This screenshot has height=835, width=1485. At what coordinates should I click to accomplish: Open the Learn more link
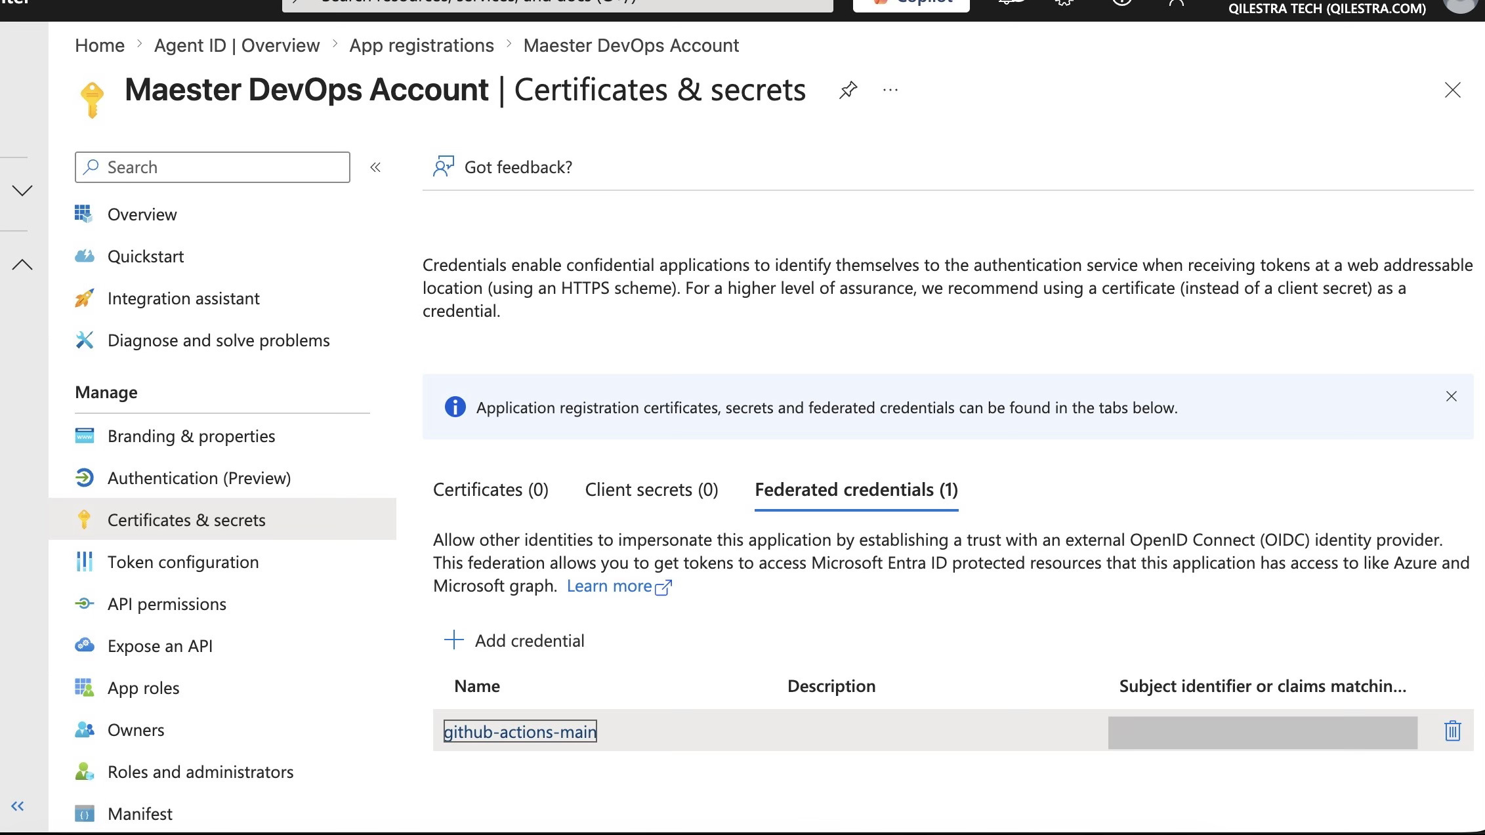pyautogui.click(x=619, y=586)
